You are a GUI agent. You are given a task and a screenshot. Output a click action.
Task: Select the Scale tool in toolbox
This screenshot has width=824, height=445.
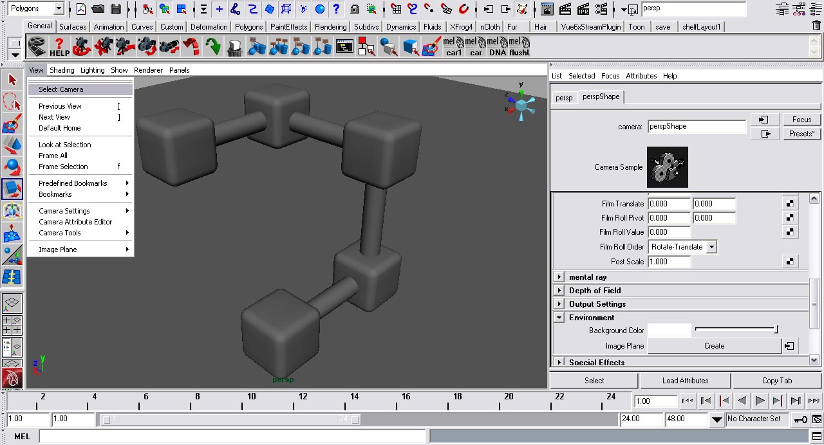coord(12,189)
